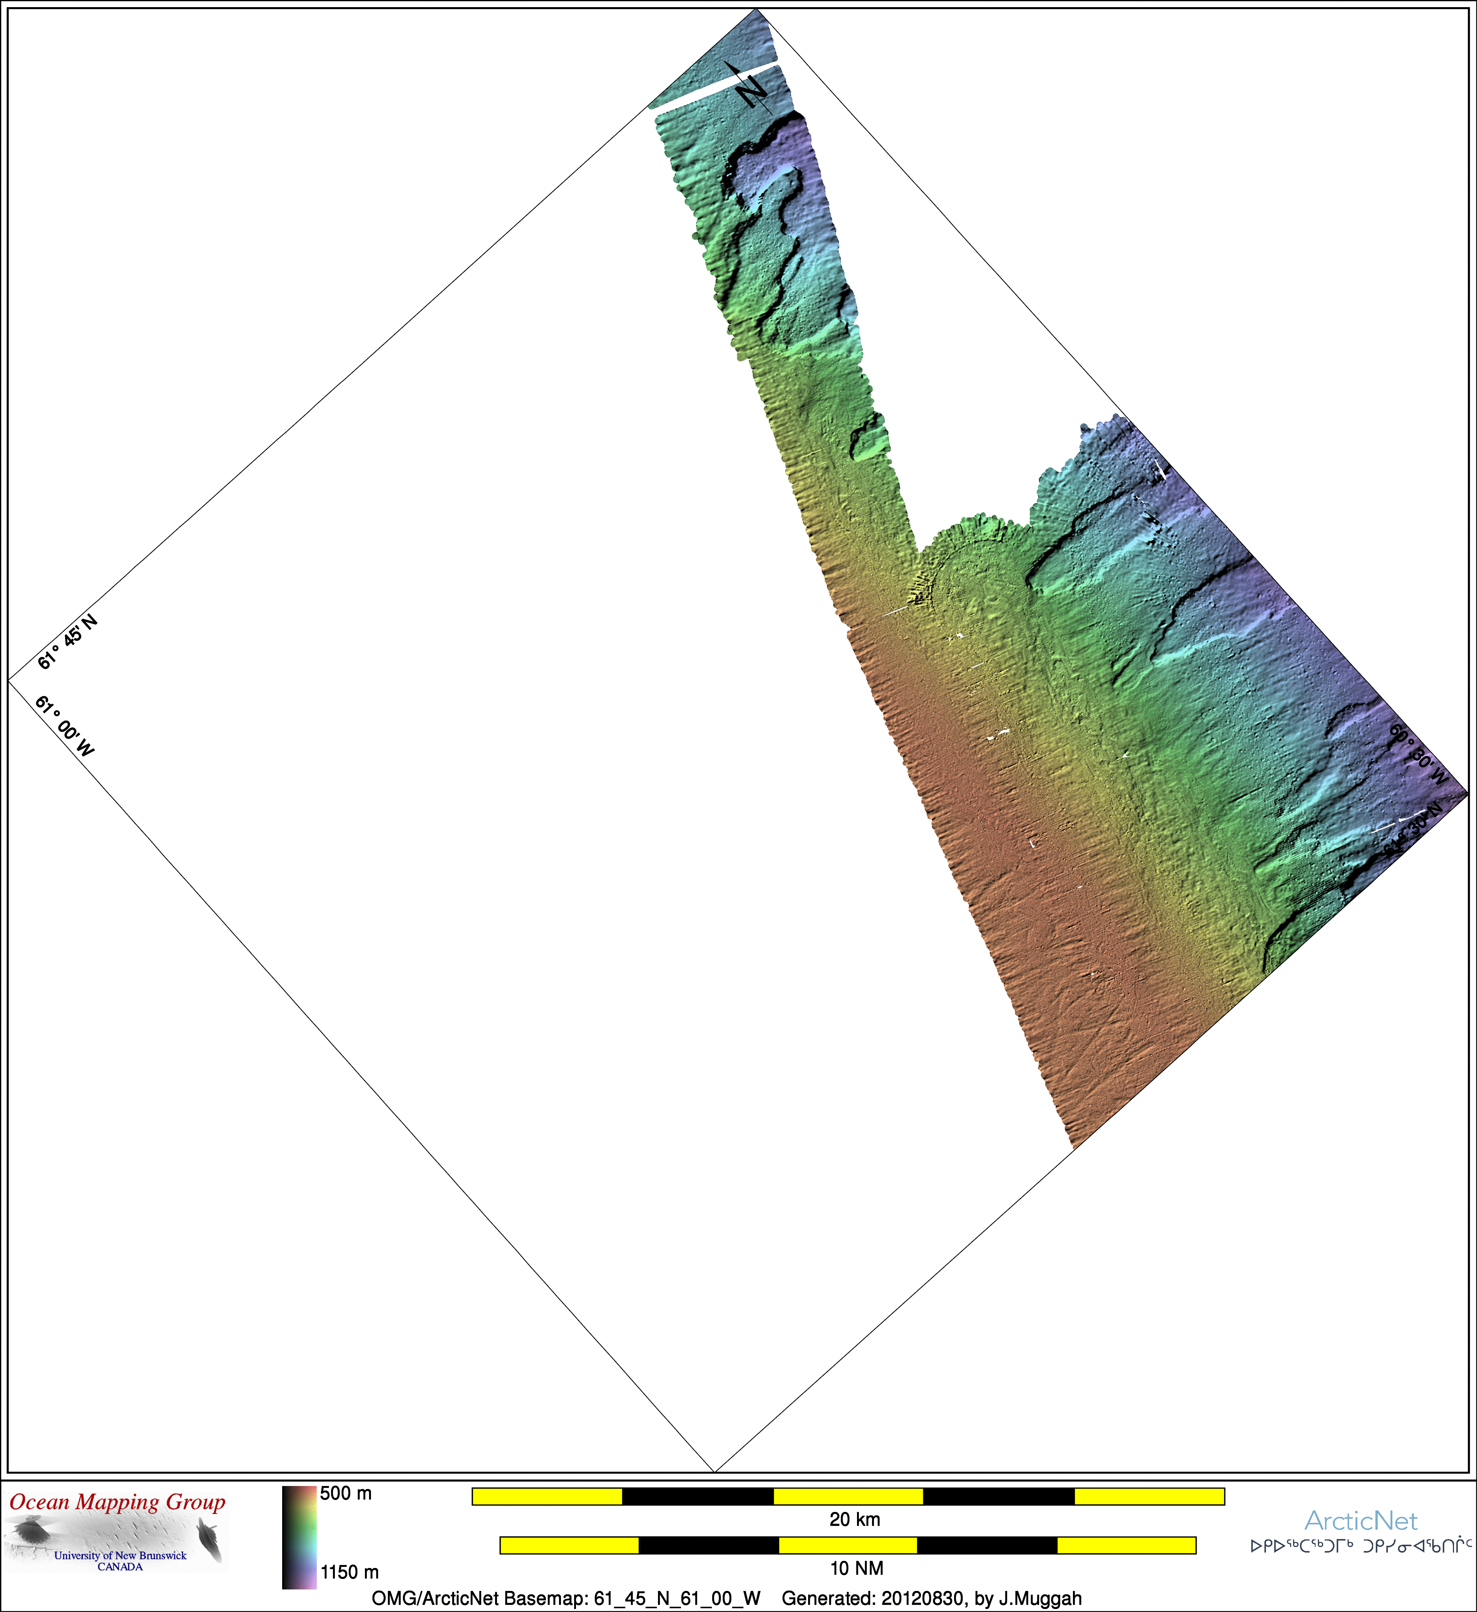Click the Generated 20120830 by J.Muggah text

(x=931, y=1598)
